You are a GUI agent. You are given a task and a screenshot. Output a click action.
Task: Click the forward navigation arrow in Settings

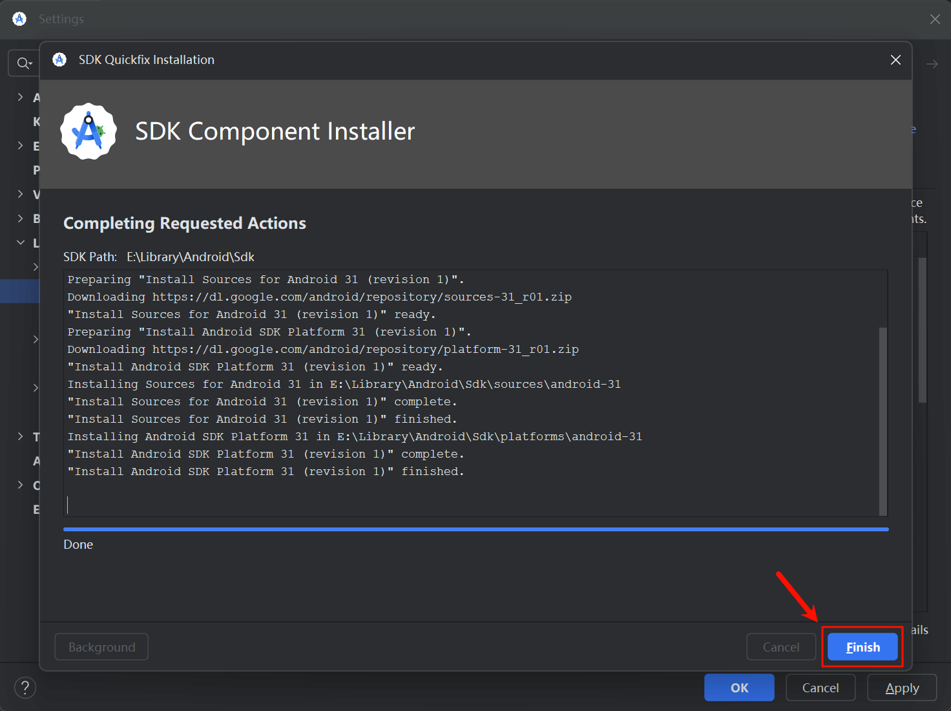click(x=932, y=64)
